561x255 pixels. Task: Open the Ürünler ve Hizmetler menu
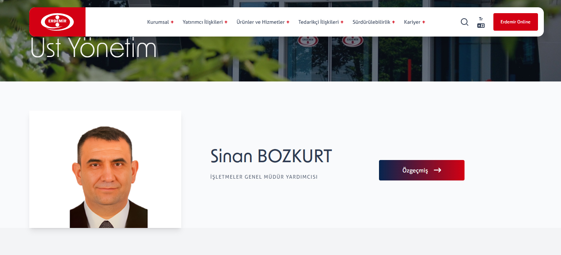pos(261,22)
